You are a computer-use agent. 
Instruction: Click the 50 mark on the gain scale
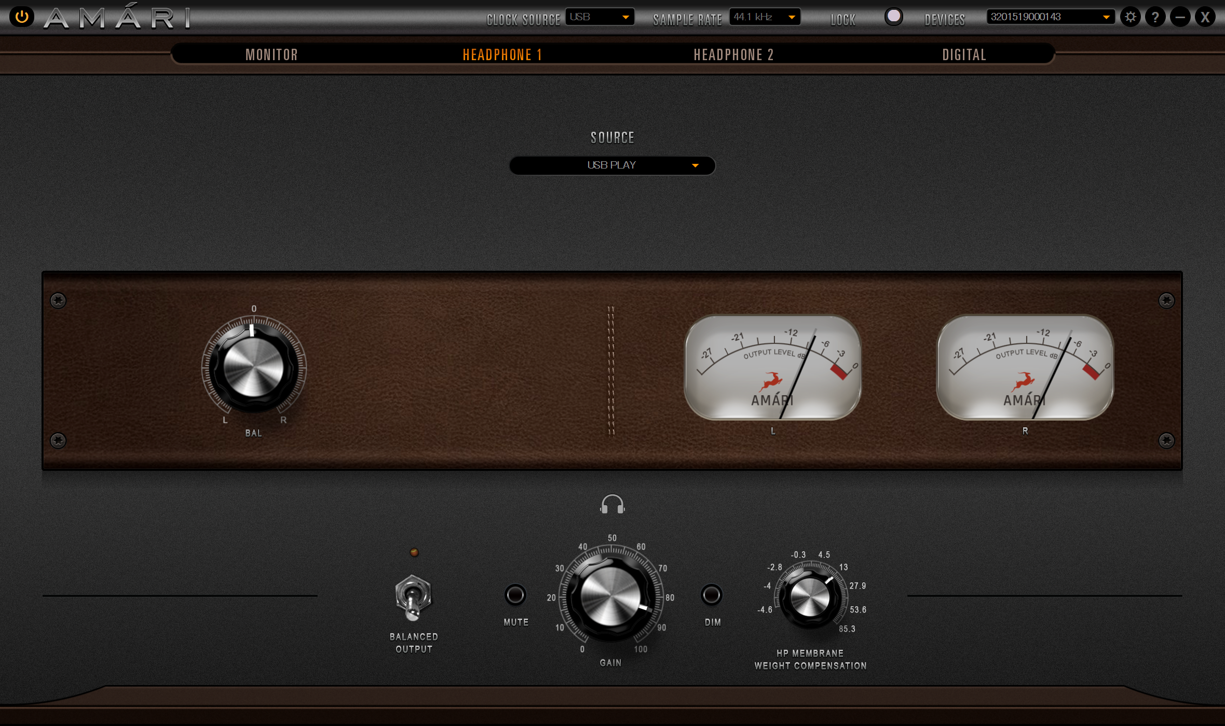click(x=612, y=538)
